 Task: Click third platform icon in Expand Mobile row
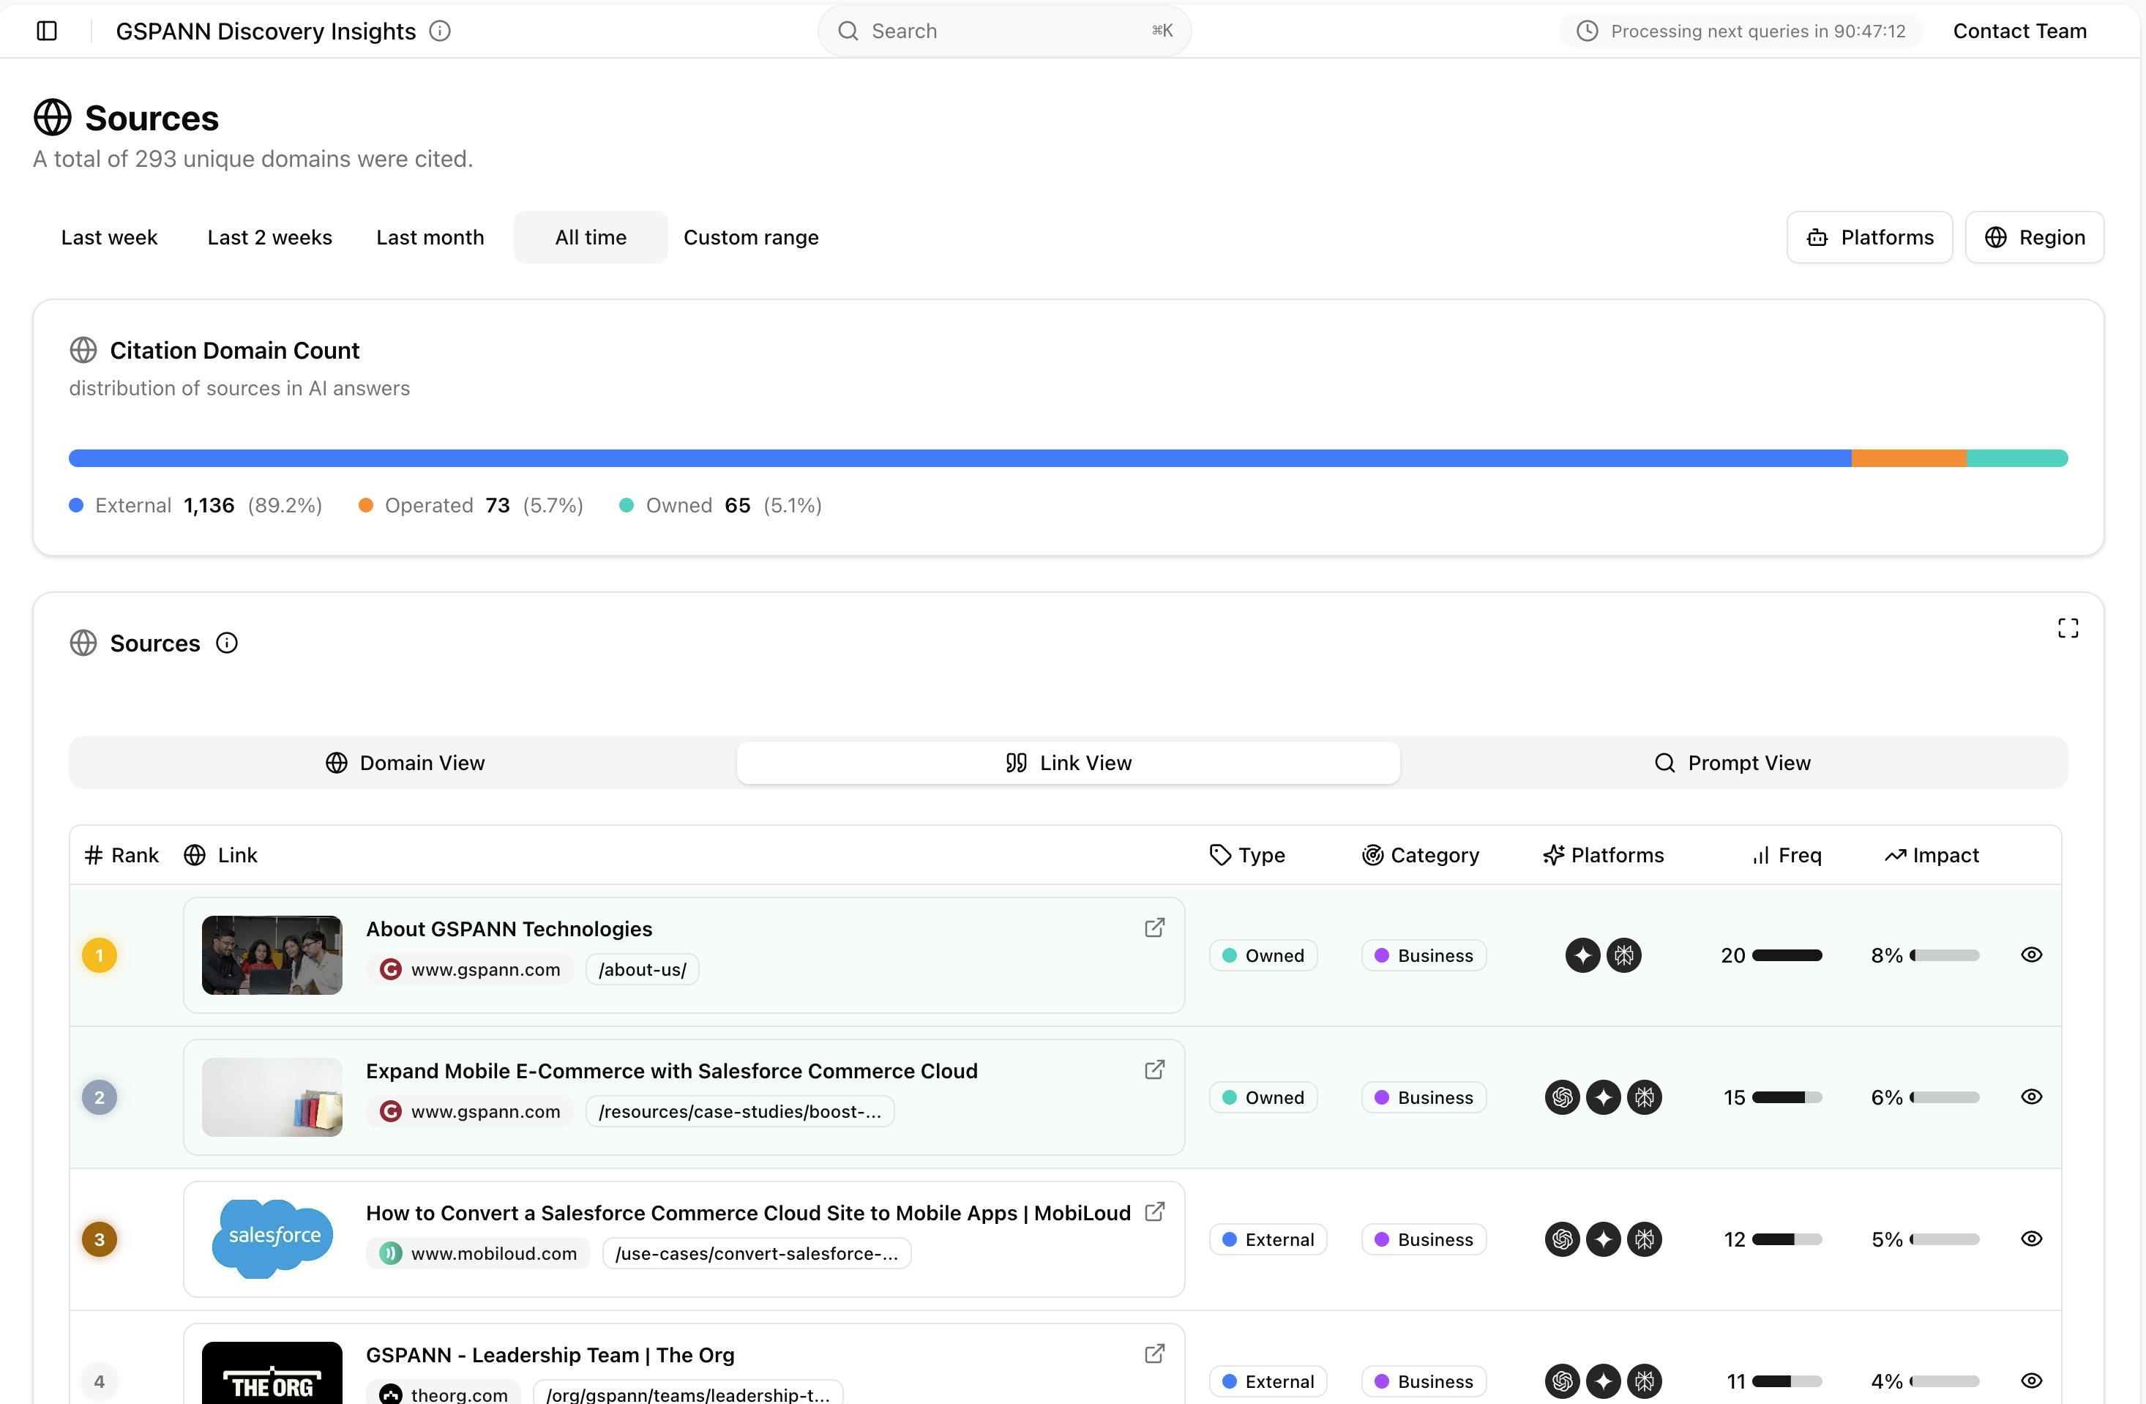point(1645,1097)
